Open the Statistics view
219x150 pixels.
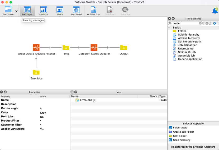tap(44, 11)
